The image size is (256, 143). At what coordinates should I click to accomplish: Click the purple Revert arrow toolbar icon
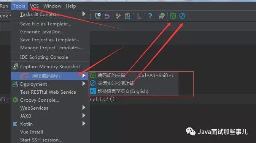point(107,16)
